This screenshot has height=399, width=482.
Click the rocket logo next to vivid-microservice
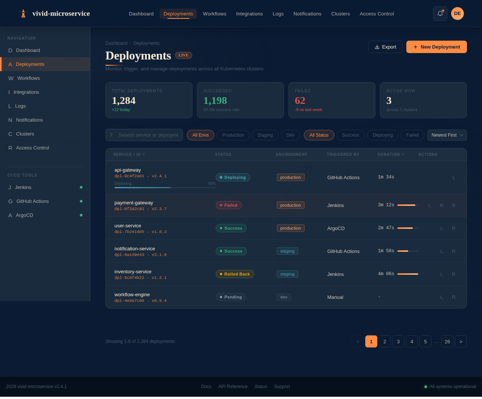(x=23, y=13)
